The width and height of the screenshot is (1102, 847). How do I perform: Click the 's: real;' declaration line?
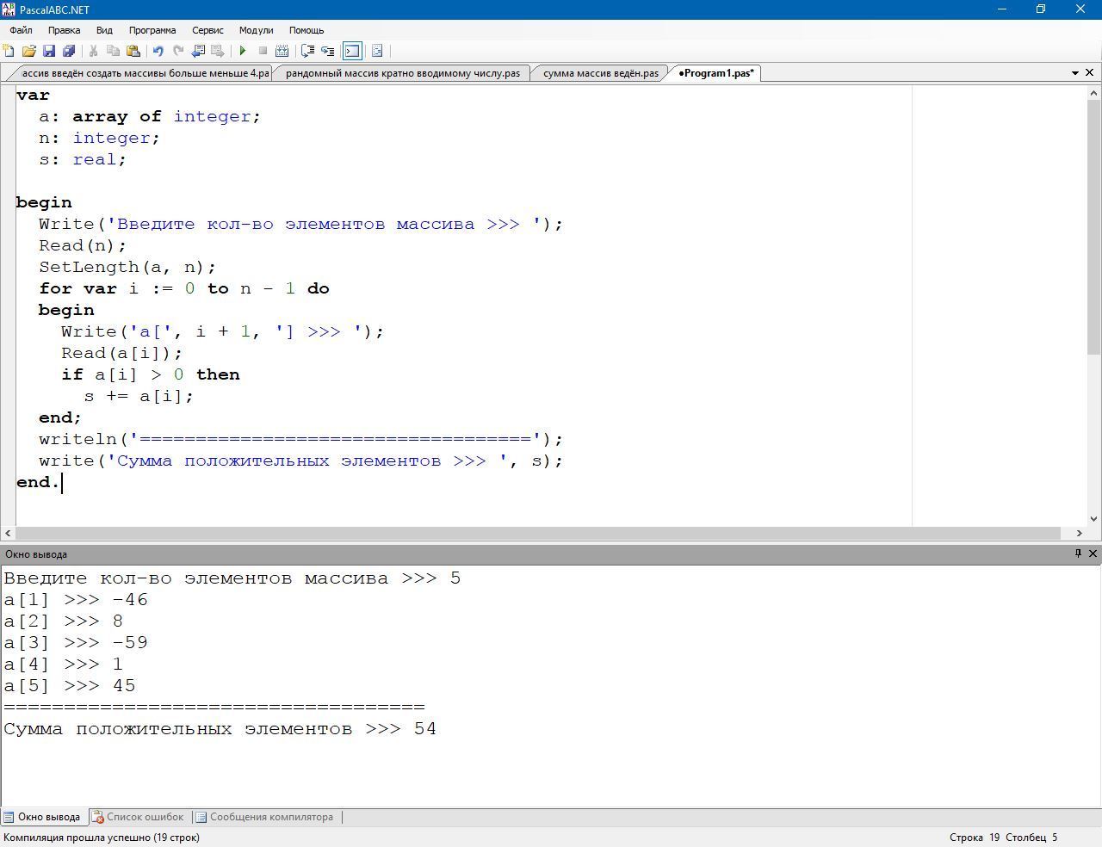tap(83, 159)
